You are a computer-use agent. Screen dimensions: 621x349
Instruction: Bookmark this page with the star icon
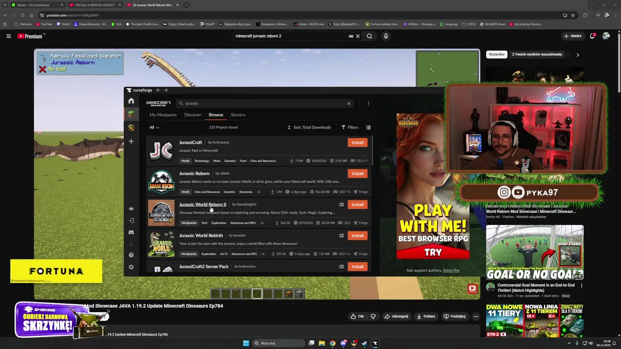(x=573, y=15)
